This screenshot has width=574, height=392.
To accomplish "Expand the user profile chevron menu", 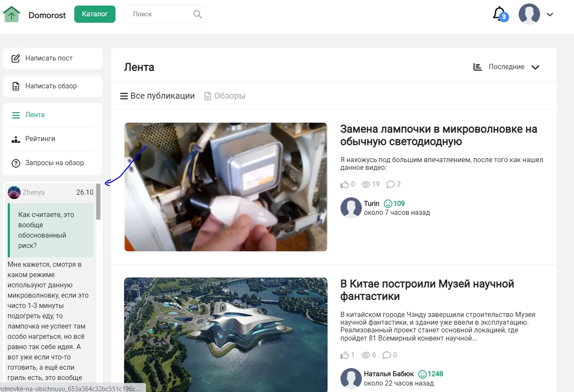I will 550,15.
